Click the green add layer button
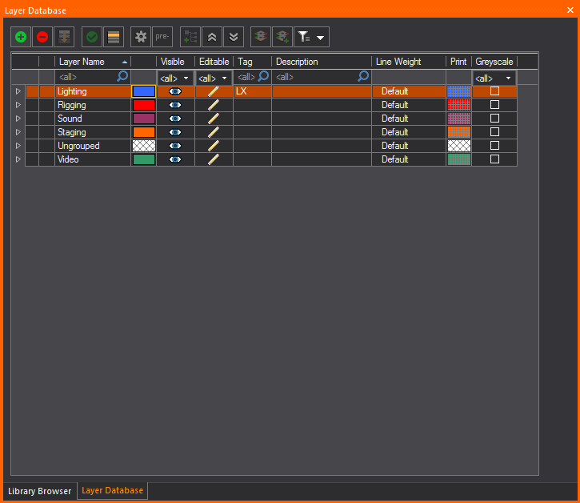Viewport: 580px width, 503px height. point(21,37)
